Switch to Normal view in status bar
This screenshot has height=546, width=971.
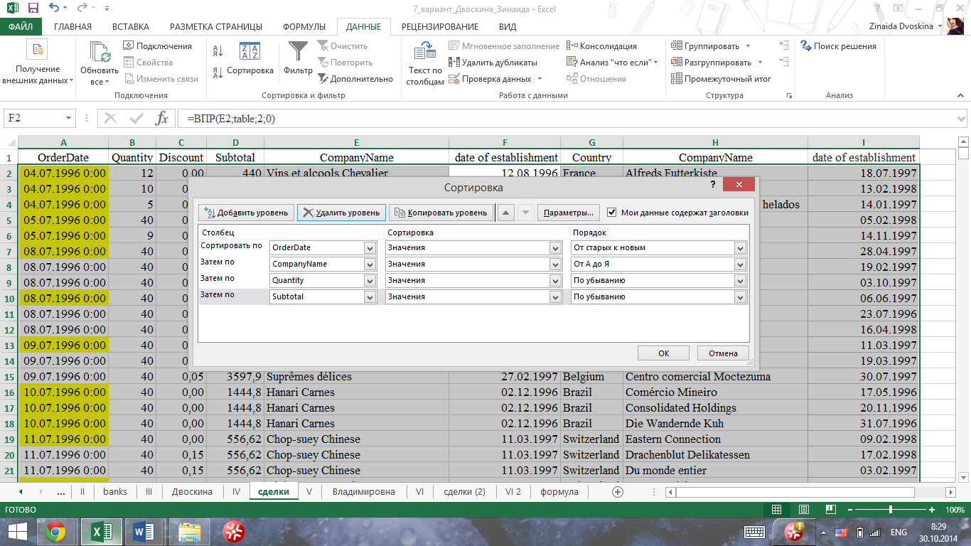tap(777, 510)
